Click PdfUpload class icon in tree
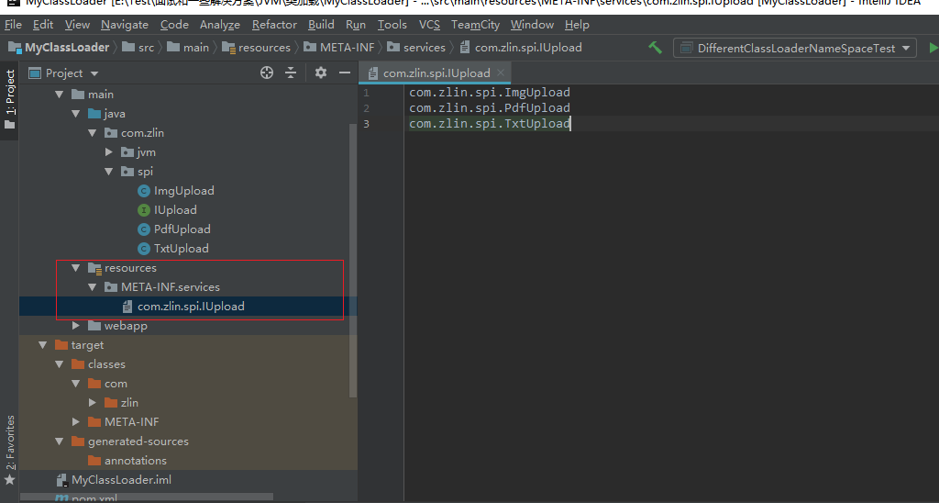This screenshot has height=503, width=939. [x=144, y=229]
